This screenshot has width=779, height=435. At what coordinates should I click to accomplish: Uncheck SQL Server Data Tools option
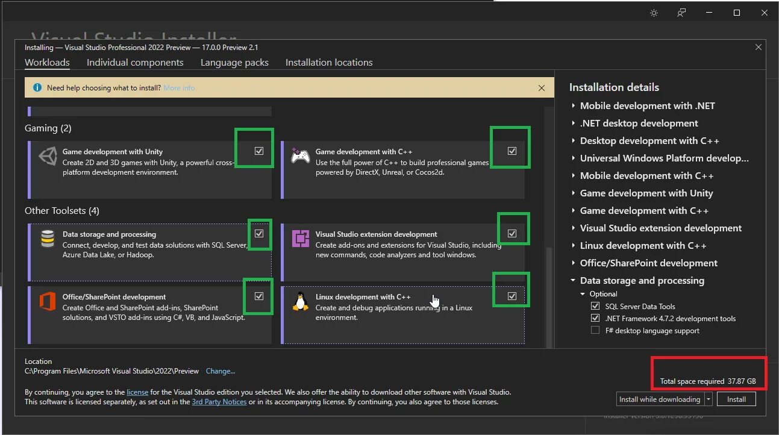(x=595, y=306)
